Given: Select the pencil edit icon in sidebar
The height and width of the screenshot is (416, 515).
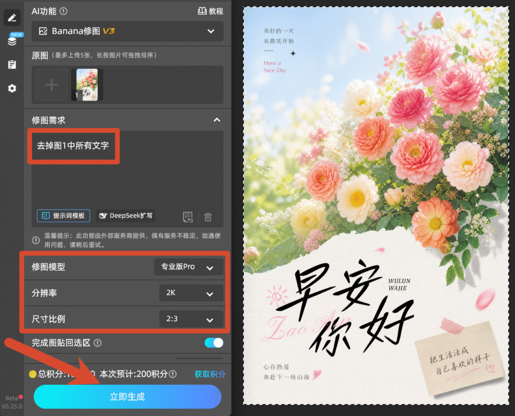Looking at the screenshot, I should 12,18.
